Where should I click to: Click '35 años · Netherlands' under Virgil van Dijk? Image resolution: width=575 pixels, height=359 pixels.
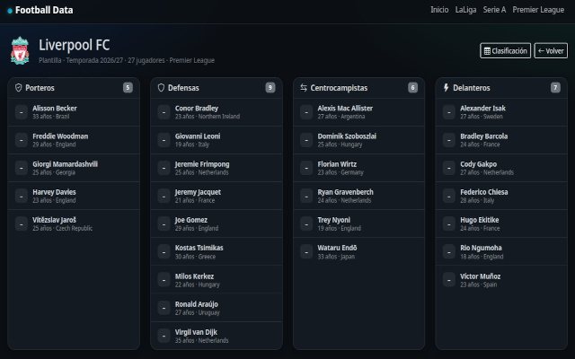pos(201,341)
